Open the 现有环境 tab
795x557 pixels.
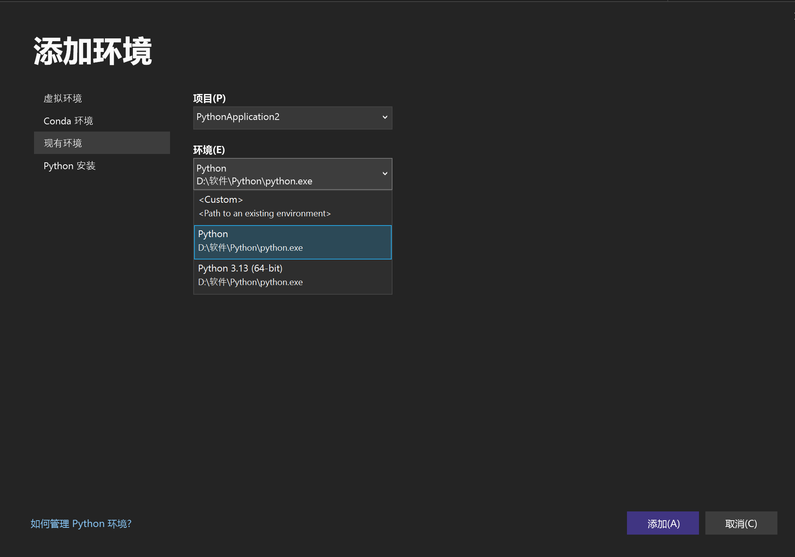coord(63,143)
